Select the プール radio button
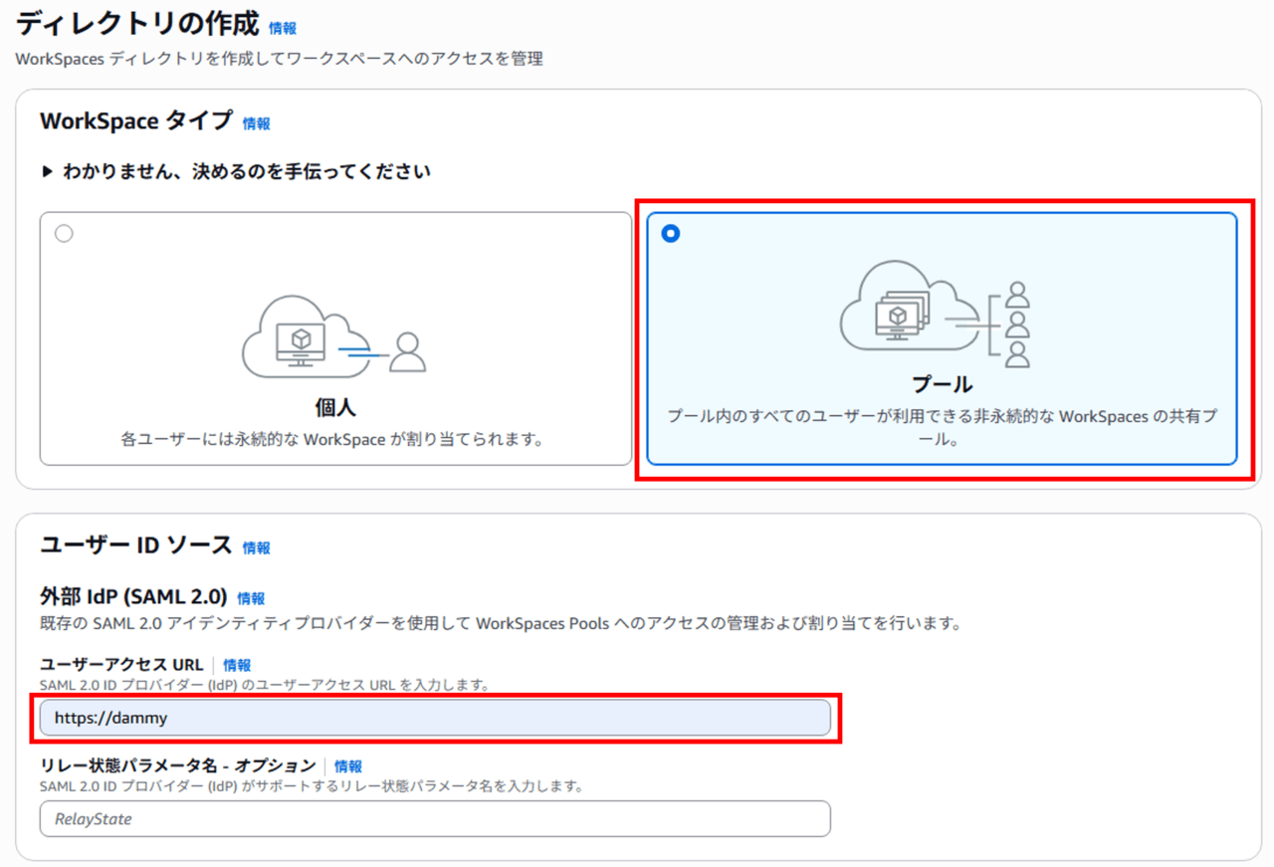 (671, 234)
